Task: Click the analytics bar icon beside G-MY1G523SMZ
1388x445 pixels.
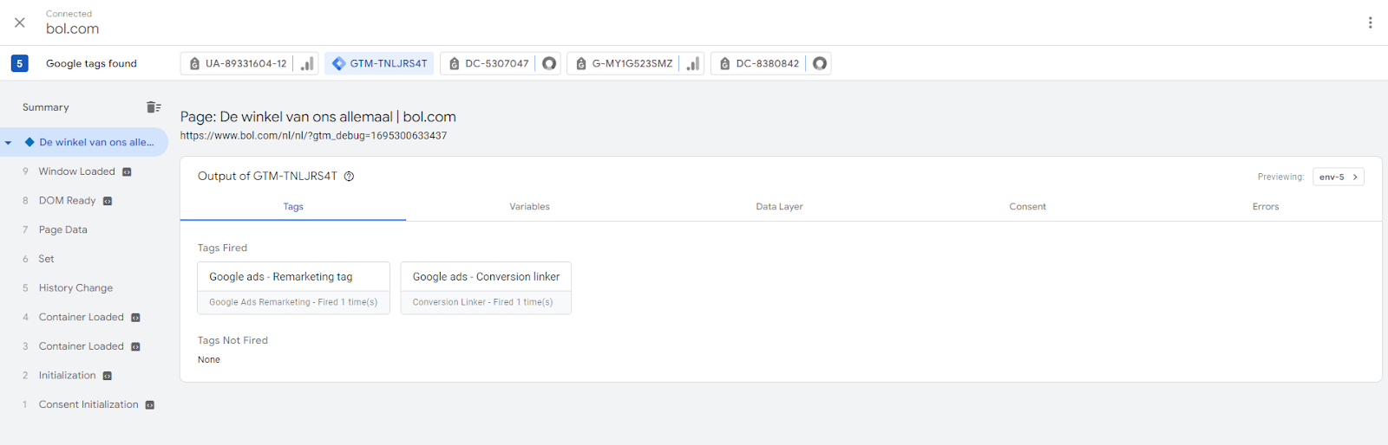Action: (x=693, y=63)
